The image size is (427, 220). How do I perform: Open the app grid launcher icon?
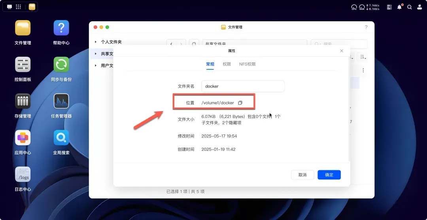pyautogui.click(x=19, y=7)
